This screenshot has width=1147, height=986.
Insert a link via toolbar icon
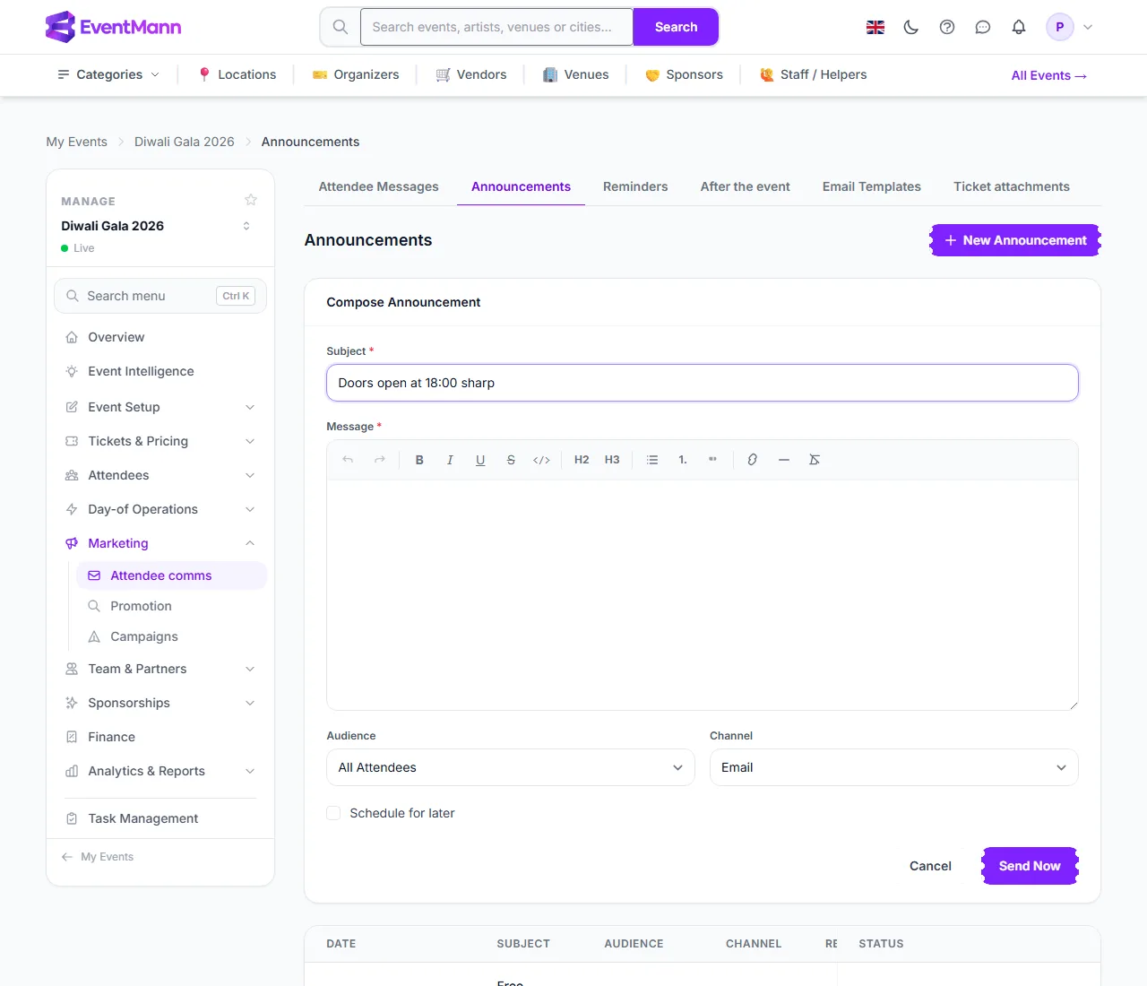point(753,460)
